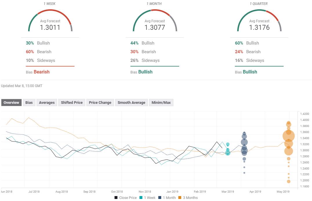Click the 1 Month forecast gauge arc
This screenshot has width=312, height=201.
coord(155,12)
